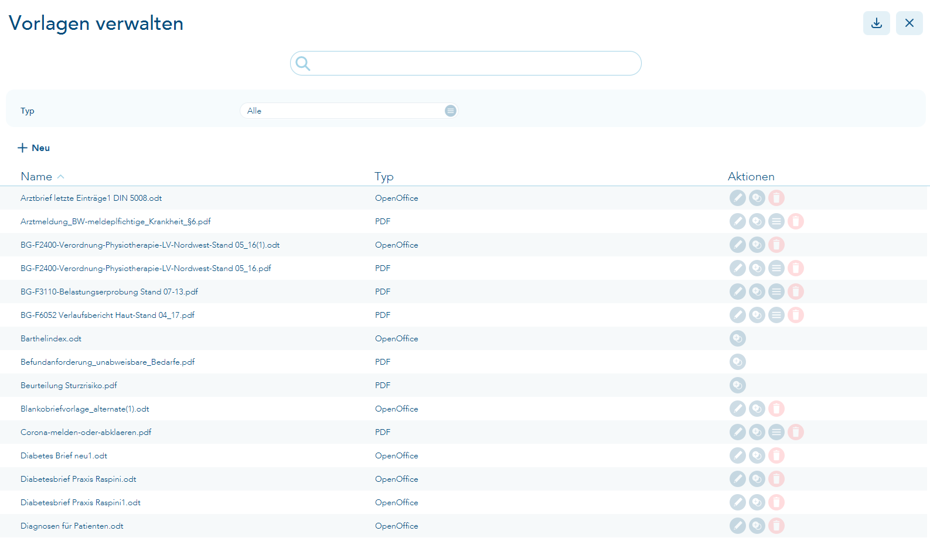Click the Typ column header
This screenshot has height=538, width=930.
click(x=384, y=177)
